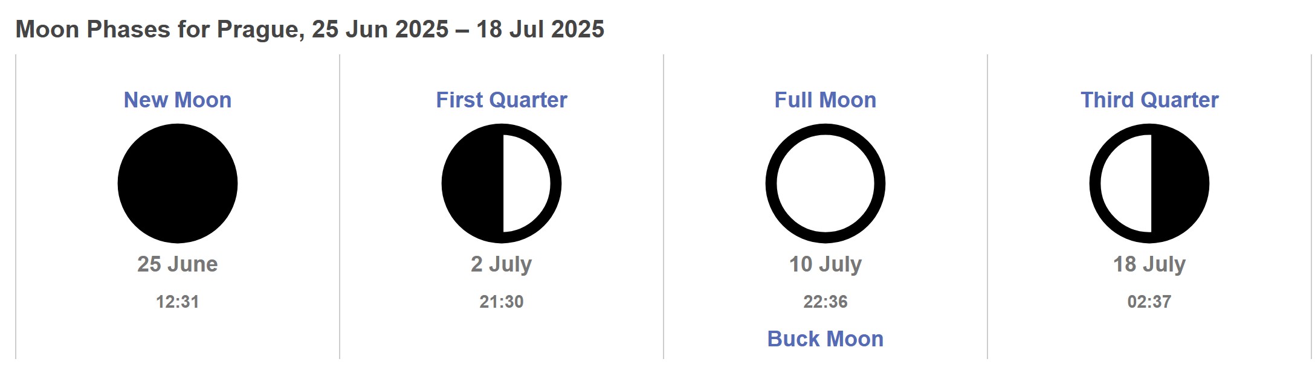Open the Full Moon heading link
The image size is (1315, 391).
point(826,100)
